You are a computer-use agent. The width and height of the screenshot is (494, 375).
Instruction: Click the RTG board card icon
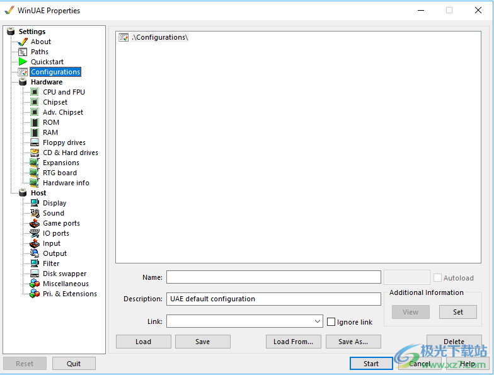click(x=35, y=173)
